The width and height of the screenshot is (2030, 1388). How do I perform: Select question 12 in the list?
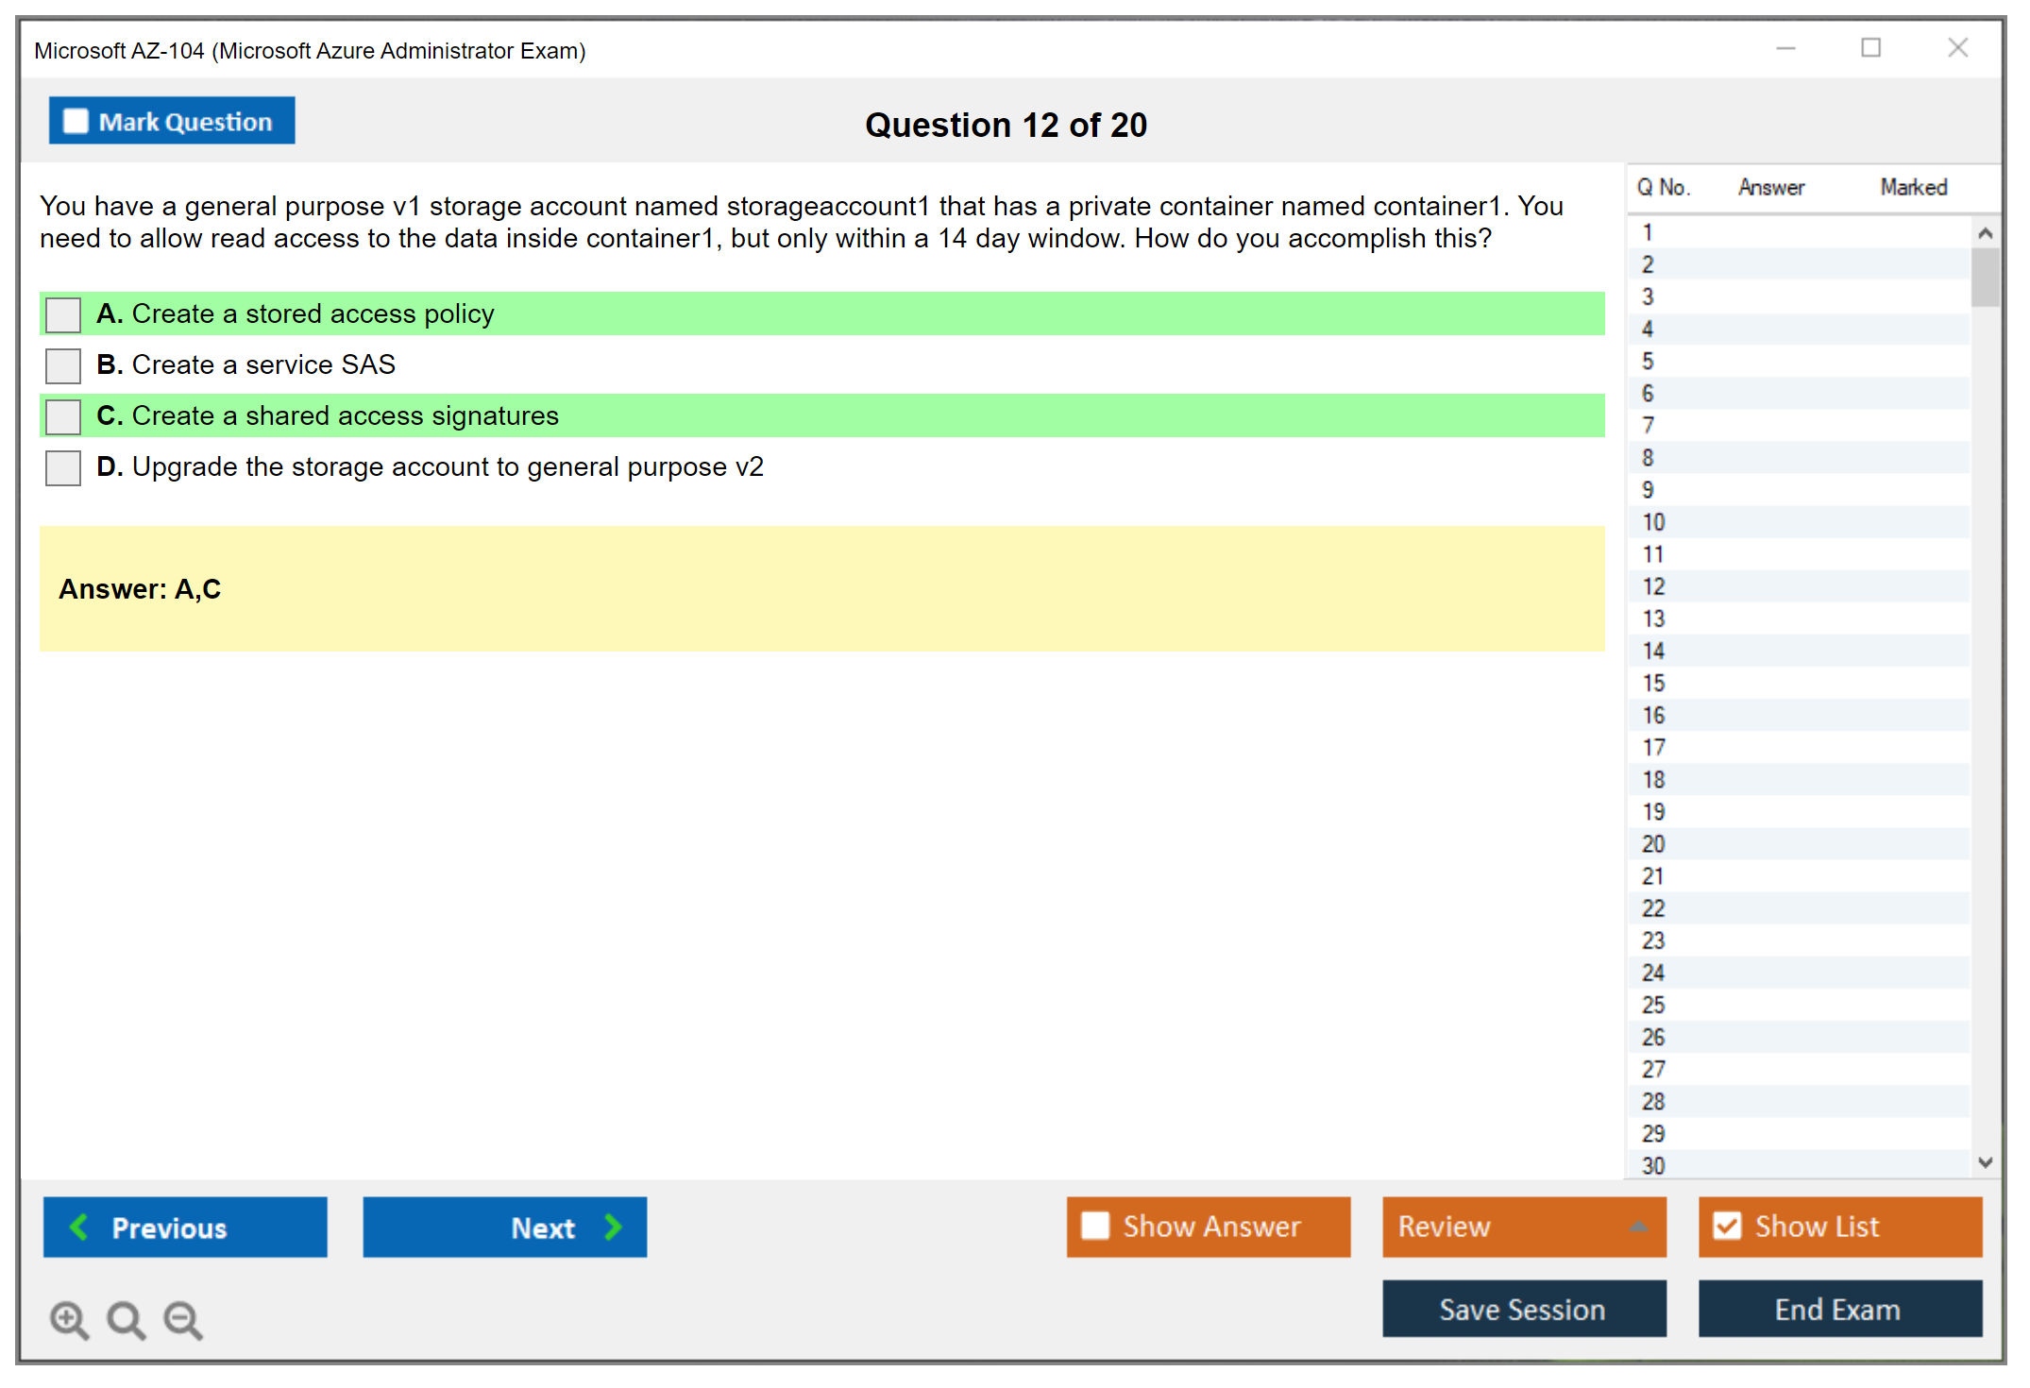tap(1653, 586)
